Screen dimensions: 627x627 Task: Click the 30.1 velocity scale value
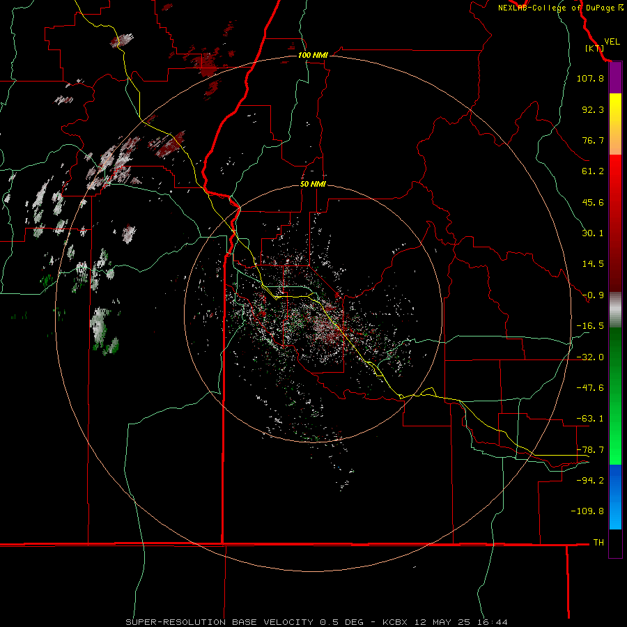pyautogui.click(x=593, y=233)
